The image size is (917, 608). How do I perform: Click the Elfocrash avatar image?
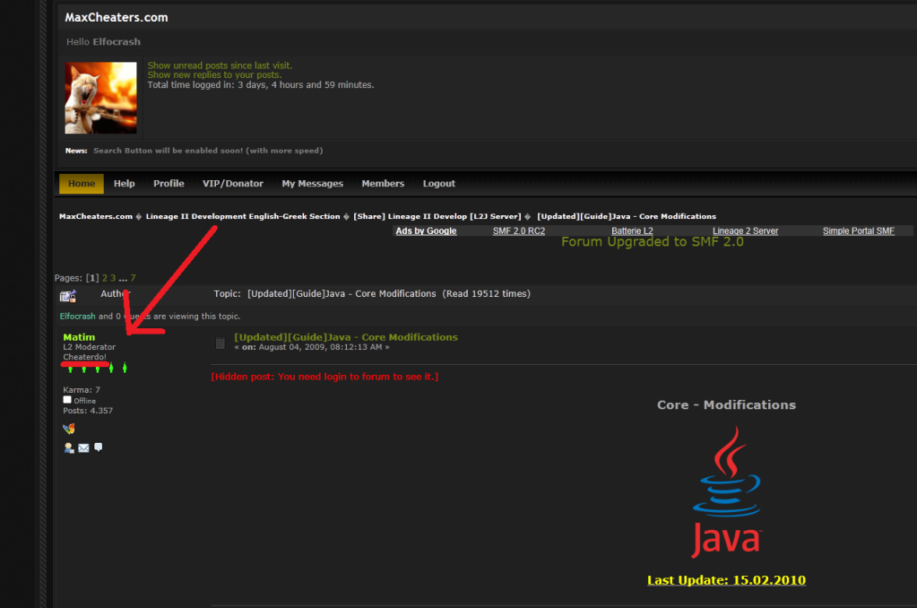[x=100, y=98]
